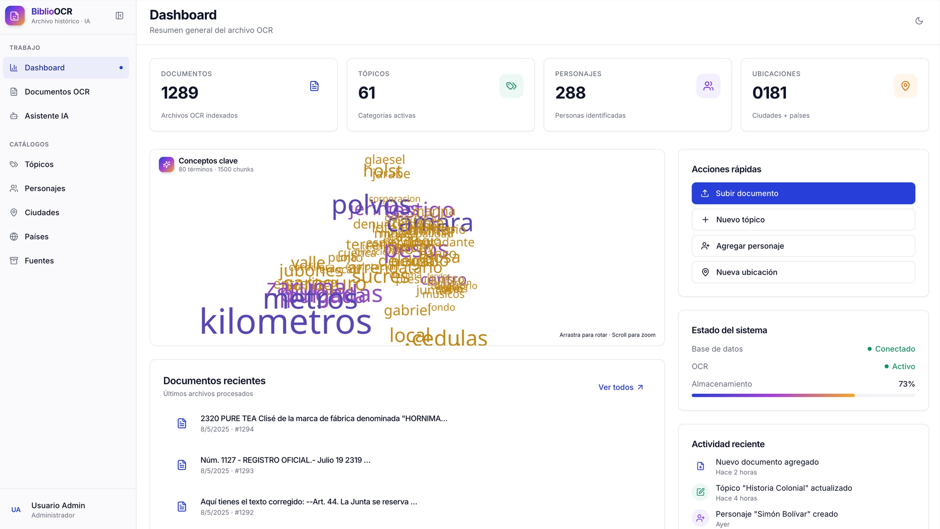Click the Tópicos card tag icon

point(511,86)
